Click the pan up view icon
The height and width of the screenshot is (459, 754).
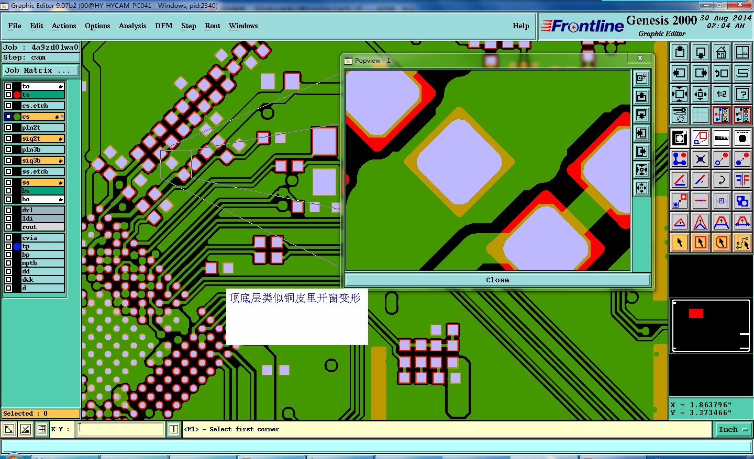pyautogui.click(x=680, y=52)
